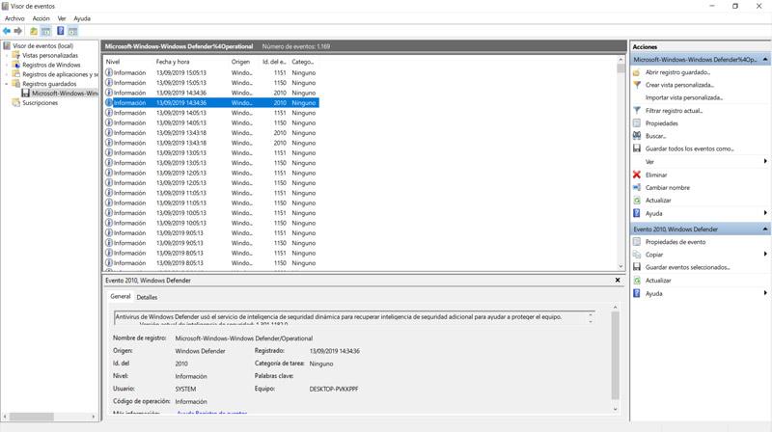Click the Up one level folder icon
The width and height of the screenshot is (772, 432).
34,31
